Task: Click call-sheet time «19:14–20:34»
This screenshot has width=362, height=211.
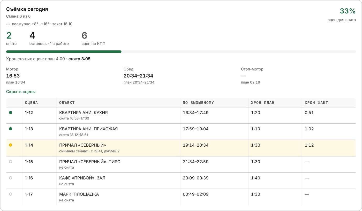Action: pos(195,145)
